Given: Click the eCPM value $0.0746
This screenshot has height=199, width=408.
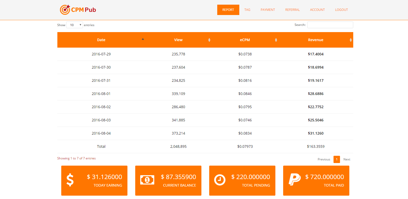Looking at the screenshot, I should (245, 120).
